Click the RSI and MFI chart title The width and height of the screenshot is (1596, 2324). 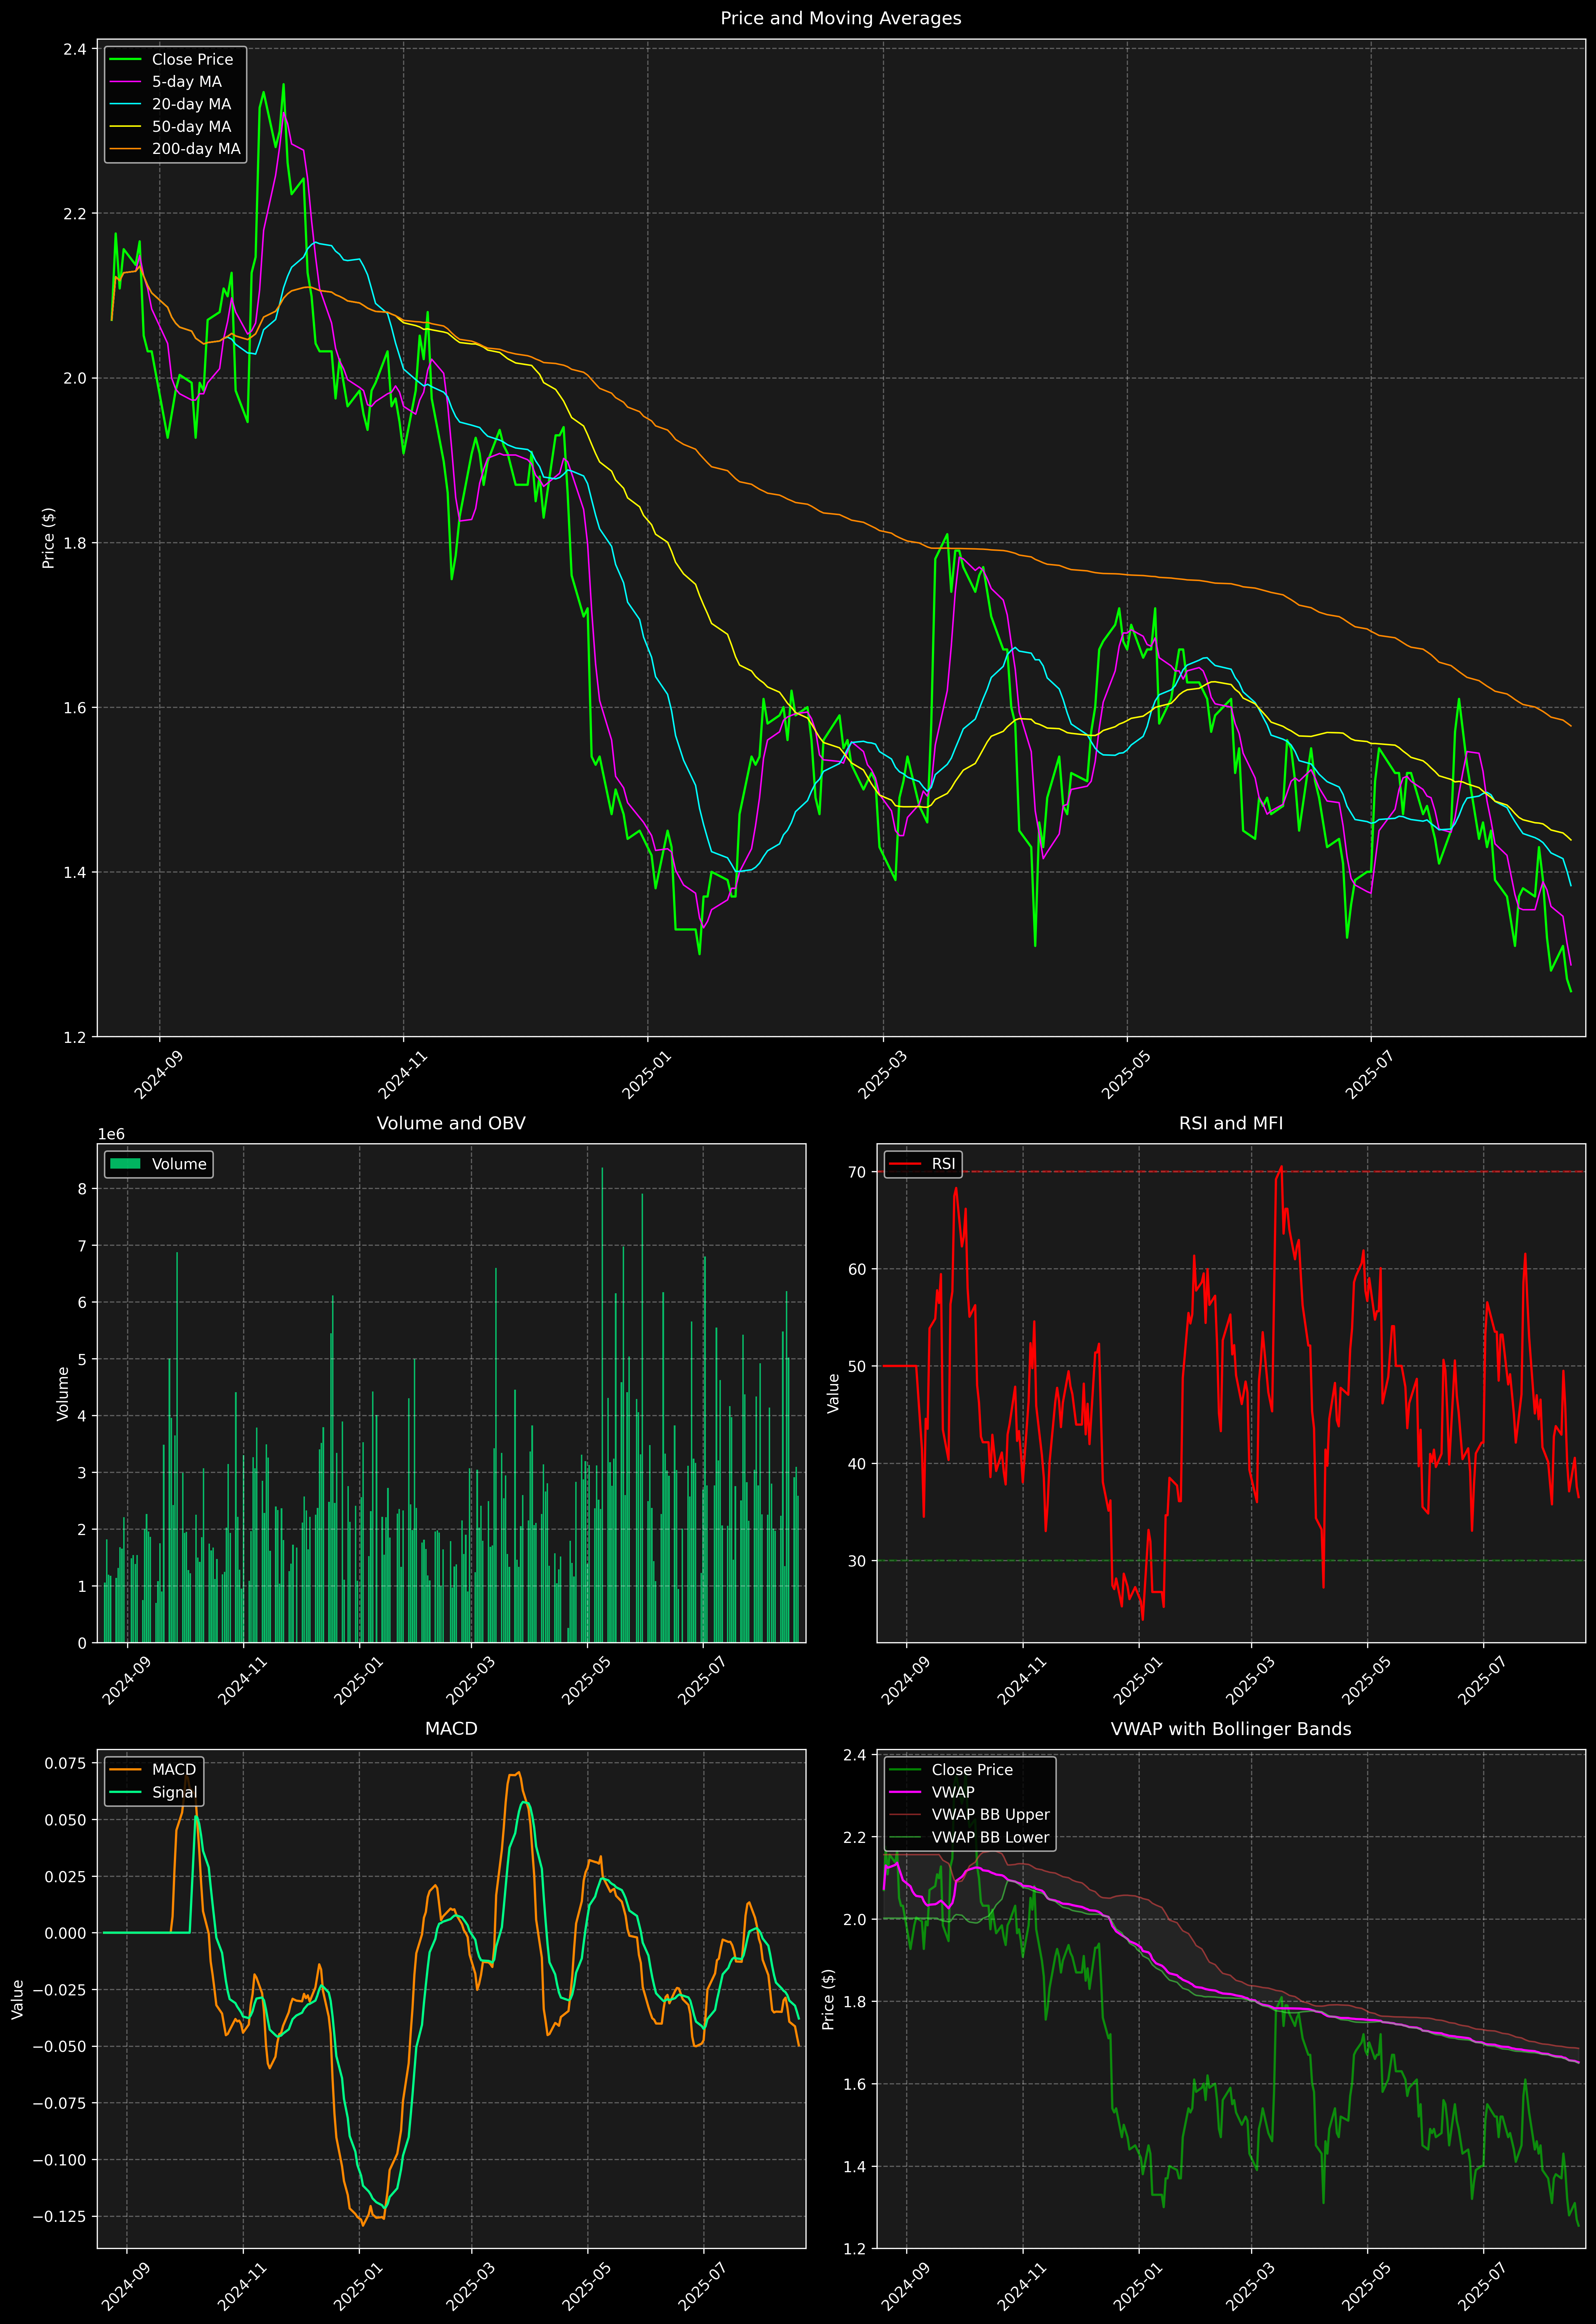(x=1231, y=1123)
